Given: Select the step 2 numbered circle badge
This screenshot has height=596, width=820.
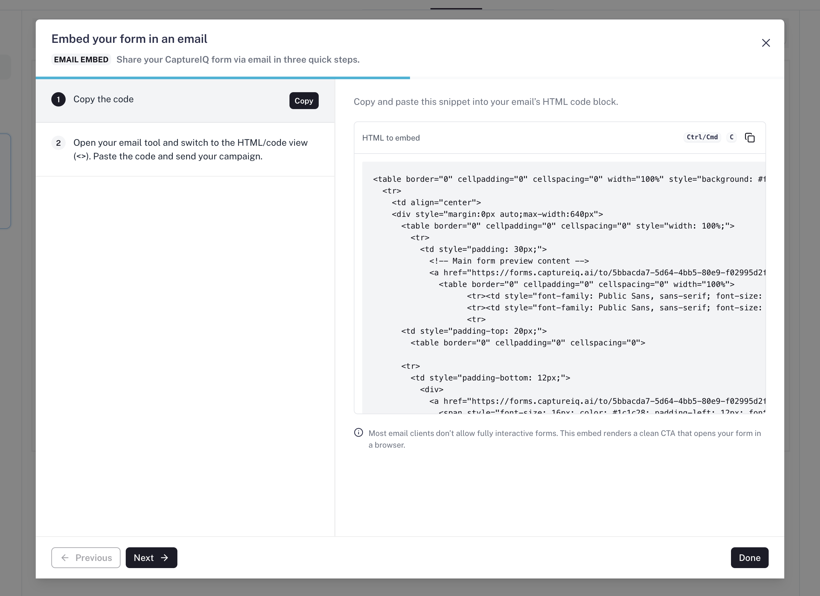Looking at the screenshot, I should (x=58, y=143).
